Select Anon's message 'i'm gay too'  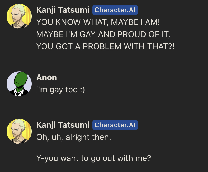pyautogui.click(x=57, y=90)
